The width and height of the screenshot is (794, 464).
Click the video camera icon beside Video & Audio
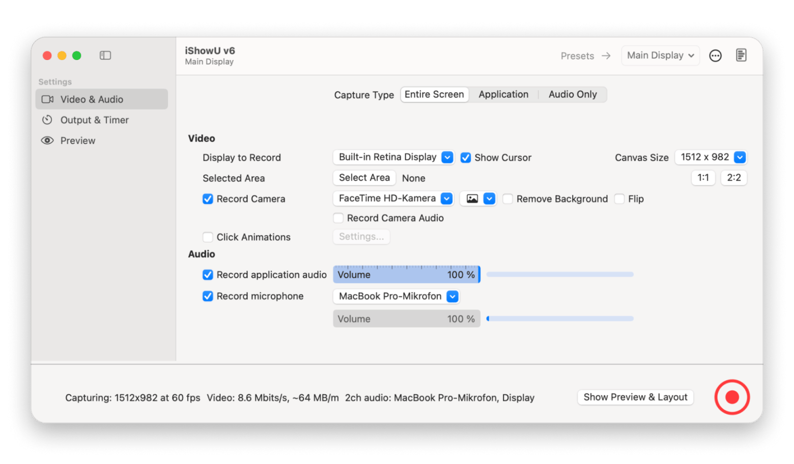click(47, 99)
